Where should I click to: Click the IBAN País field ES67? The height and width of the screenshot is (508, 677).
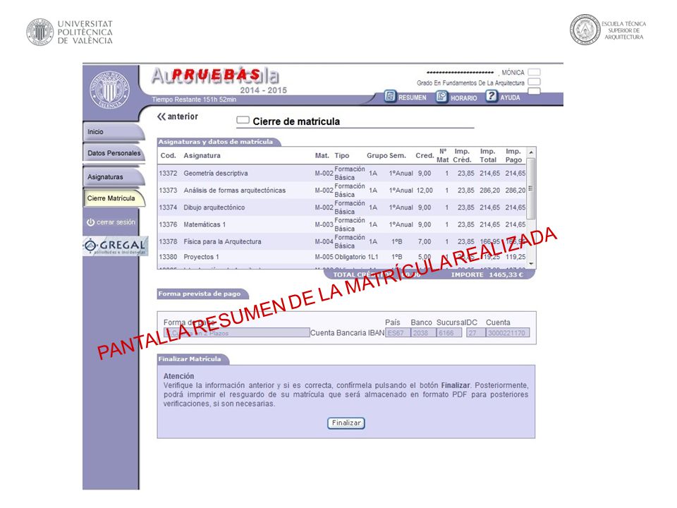point(398,332)
